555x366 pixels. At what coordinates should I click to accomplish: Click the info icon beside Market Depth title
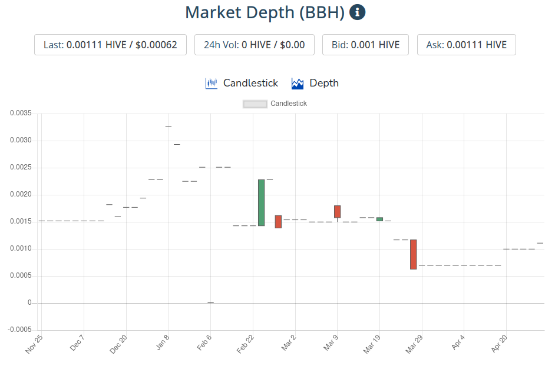click(x=357, y=12)
